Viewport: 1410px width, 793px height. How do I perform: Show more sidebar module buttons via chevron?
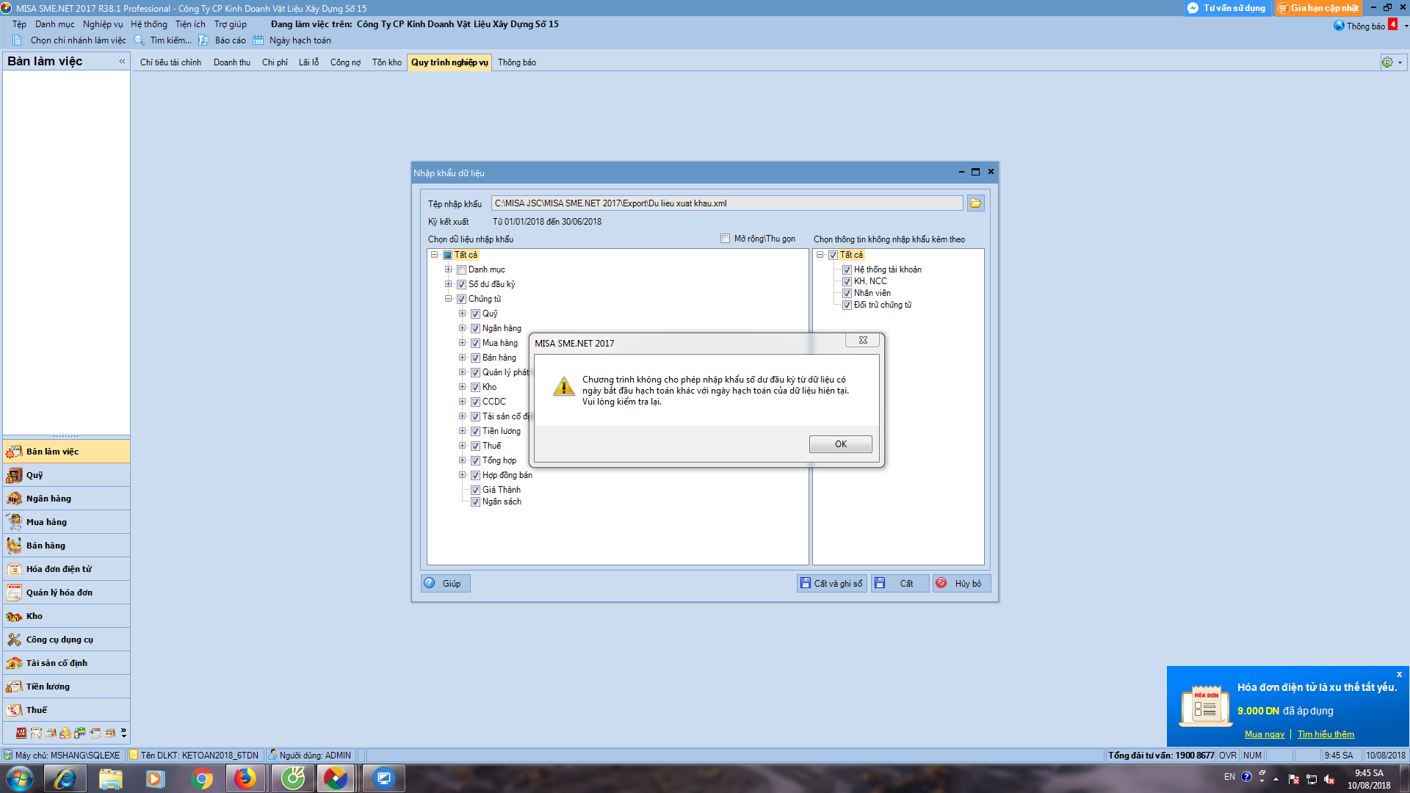[x=123, y=733]
